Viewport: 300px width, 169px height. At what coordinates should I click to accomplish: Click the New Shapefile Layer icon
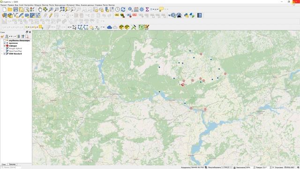click(x=15, y=15)
